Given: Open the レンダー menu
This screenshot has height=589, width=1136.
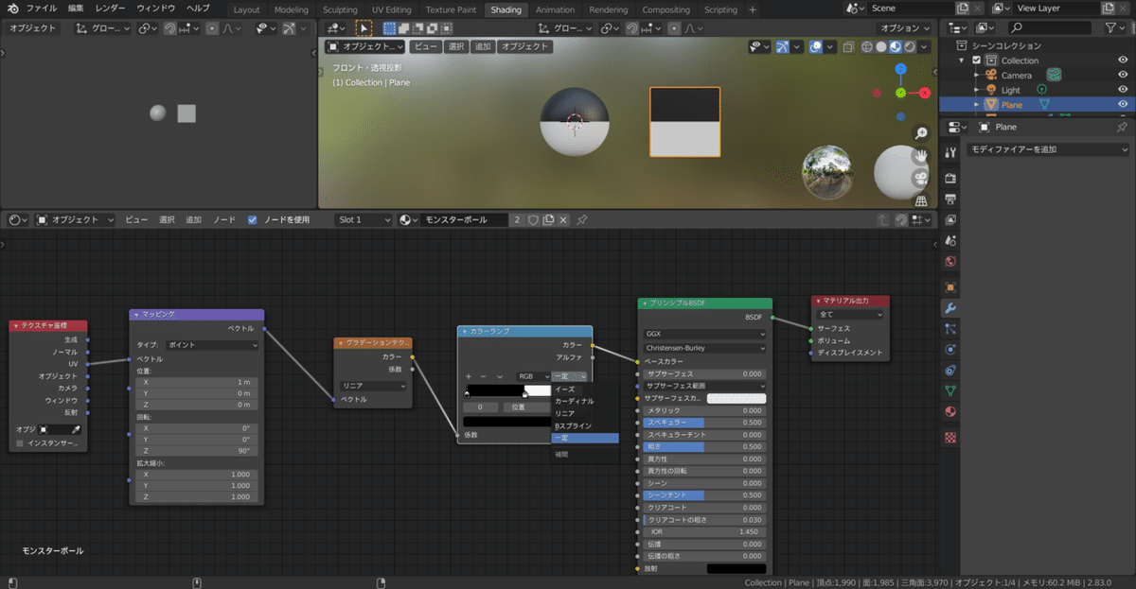Looking at the screenshot, I should (110, 9).
